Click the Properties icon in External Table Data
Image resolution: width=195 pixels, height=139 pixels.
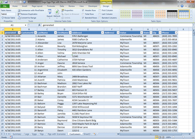click(x=63, y=10)
